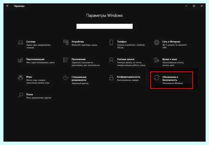Click the Специальные возможности icon
209x145 pixels.
point(66,78)
